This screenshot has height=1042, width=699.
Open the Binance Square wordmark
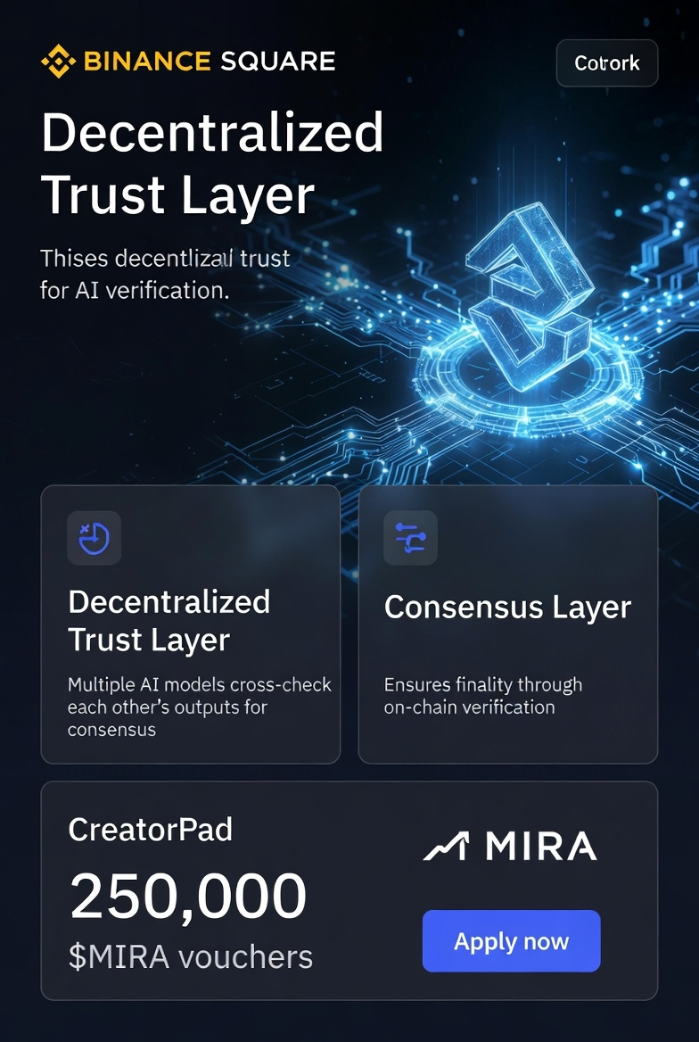click(210, 62)
